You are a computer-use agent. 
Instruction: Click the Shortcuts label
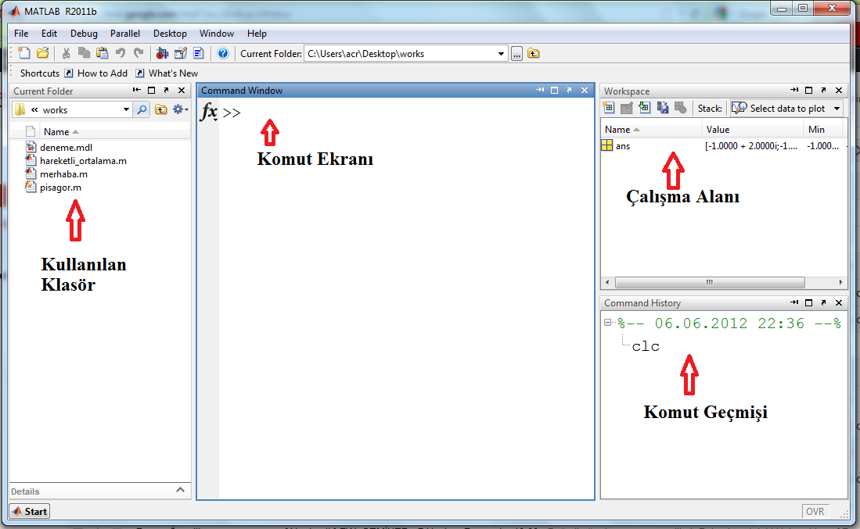click(x=39, y=73)
